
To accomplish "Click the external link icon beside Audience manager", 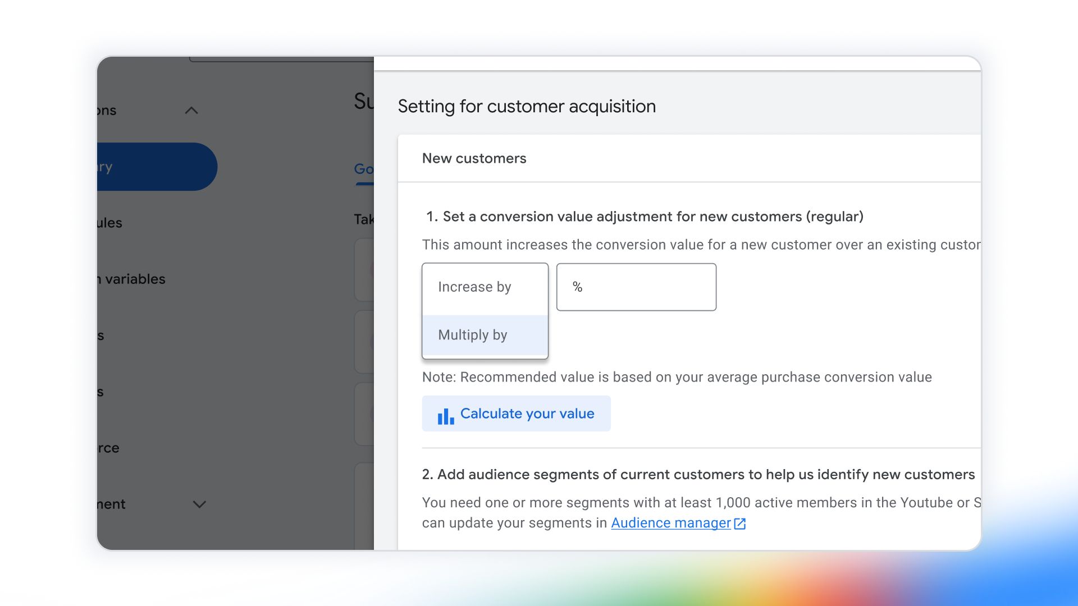I will coord(740,524).
